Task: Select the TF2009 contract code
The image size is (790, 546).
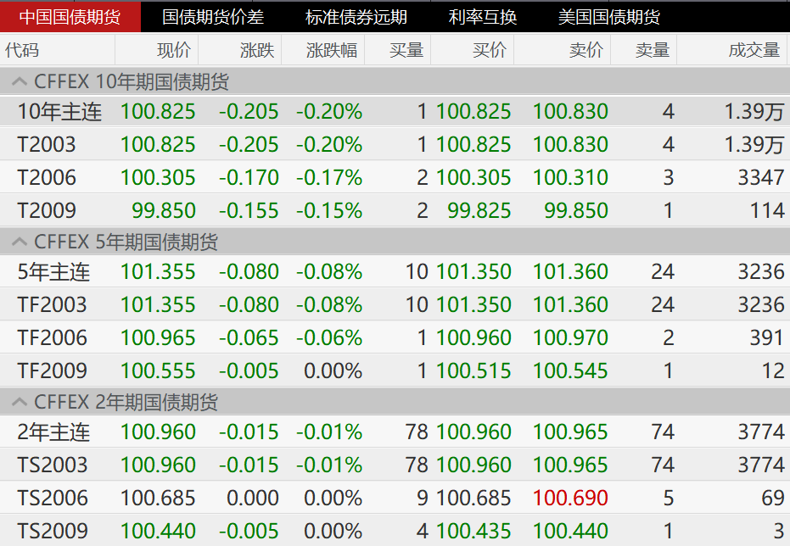Action: (52, 370)
